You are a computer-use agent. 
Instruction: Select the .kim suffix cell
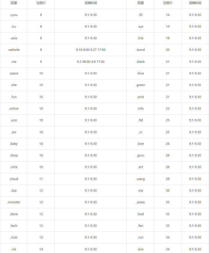point(140,249)
